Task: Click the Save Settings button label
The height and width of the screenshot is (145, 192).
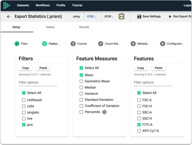Action: pyautogui.click(x=151, y=16)
